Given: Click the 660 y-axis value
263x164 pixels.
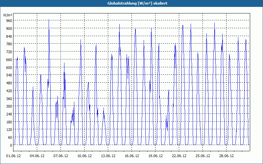Looking at the screenshot, I should [x=9, y=60].
